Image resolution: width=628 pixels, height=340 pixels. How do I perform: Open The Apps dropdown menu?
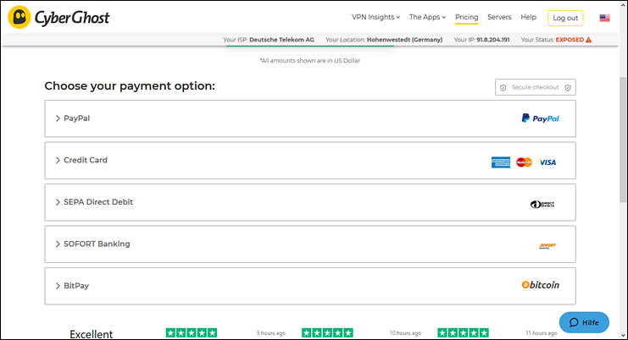click(427, 17)
